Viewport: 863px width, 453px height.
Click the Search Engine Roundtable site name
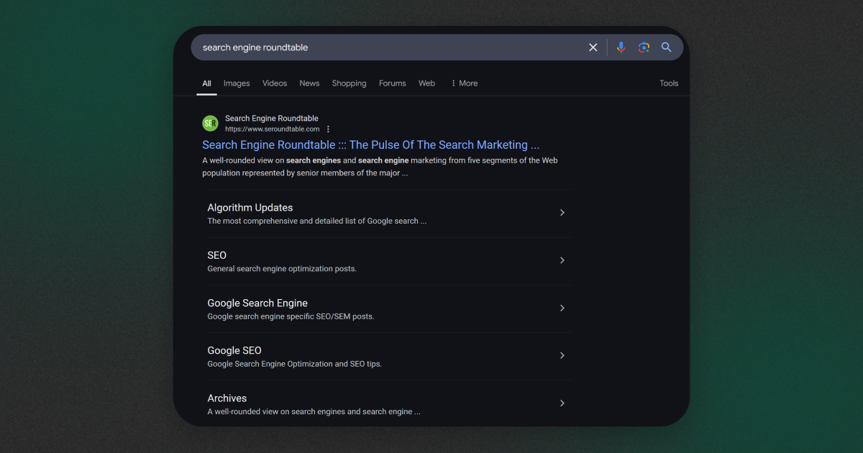tap(271, 119)
